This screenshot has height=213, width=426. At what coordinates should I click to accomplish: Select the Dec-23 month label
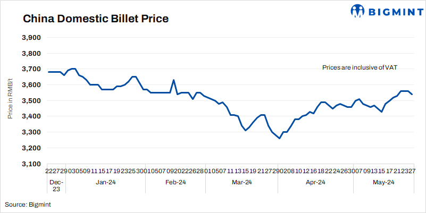55,186
